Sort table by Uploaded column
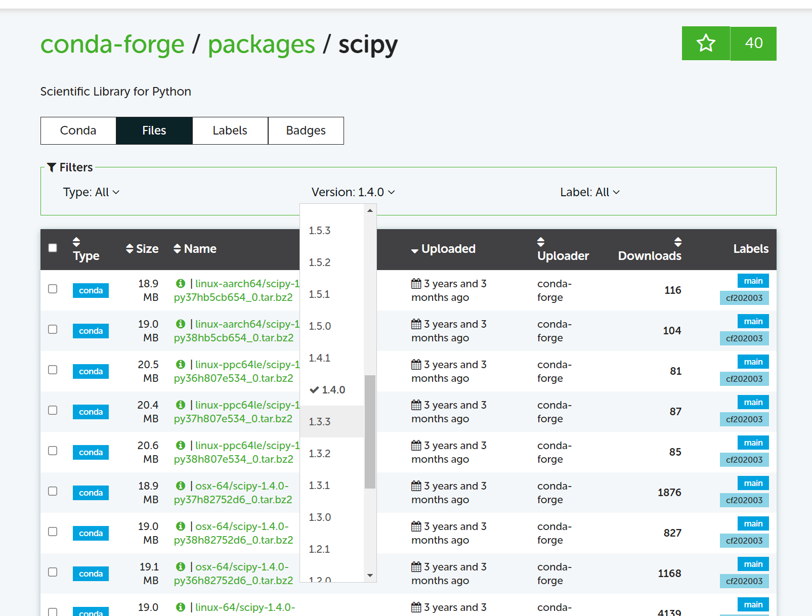 443,249
